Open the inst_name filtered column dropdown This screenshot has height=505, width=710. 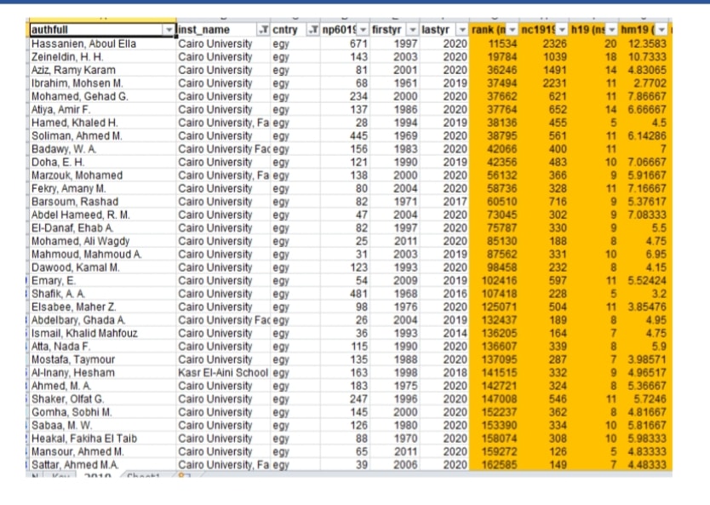point(263,30)
